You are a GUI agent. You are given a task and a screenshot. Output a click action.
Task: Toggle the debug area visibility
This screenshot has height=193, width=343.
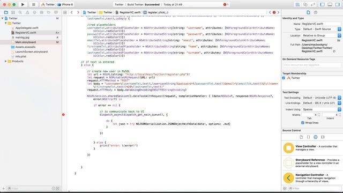330,4
